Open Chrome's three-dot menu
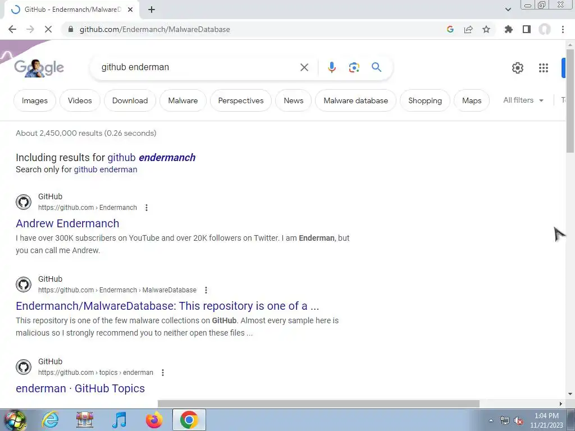Screen dimensions: 575x431 [563, 29]
